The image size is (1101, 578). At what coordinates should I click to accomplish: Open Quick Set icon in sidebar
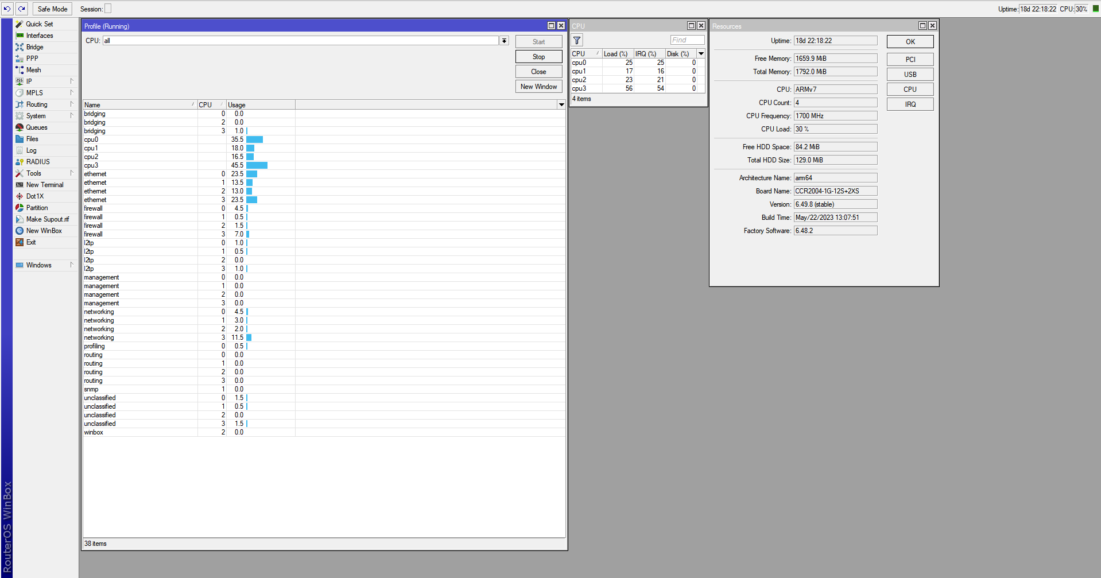20,24
